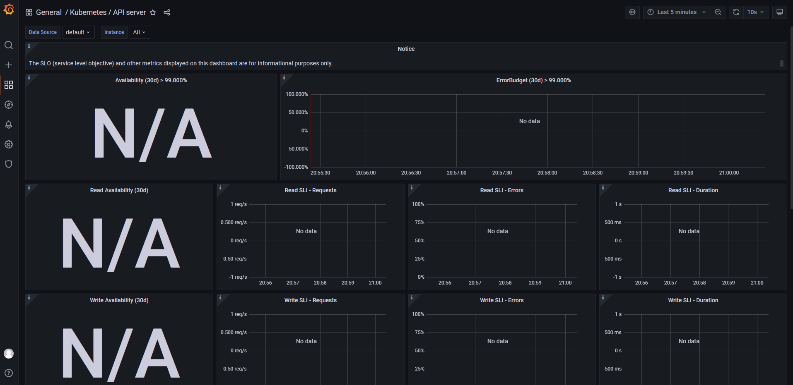Click the user profile avatar

pos(9,354)
